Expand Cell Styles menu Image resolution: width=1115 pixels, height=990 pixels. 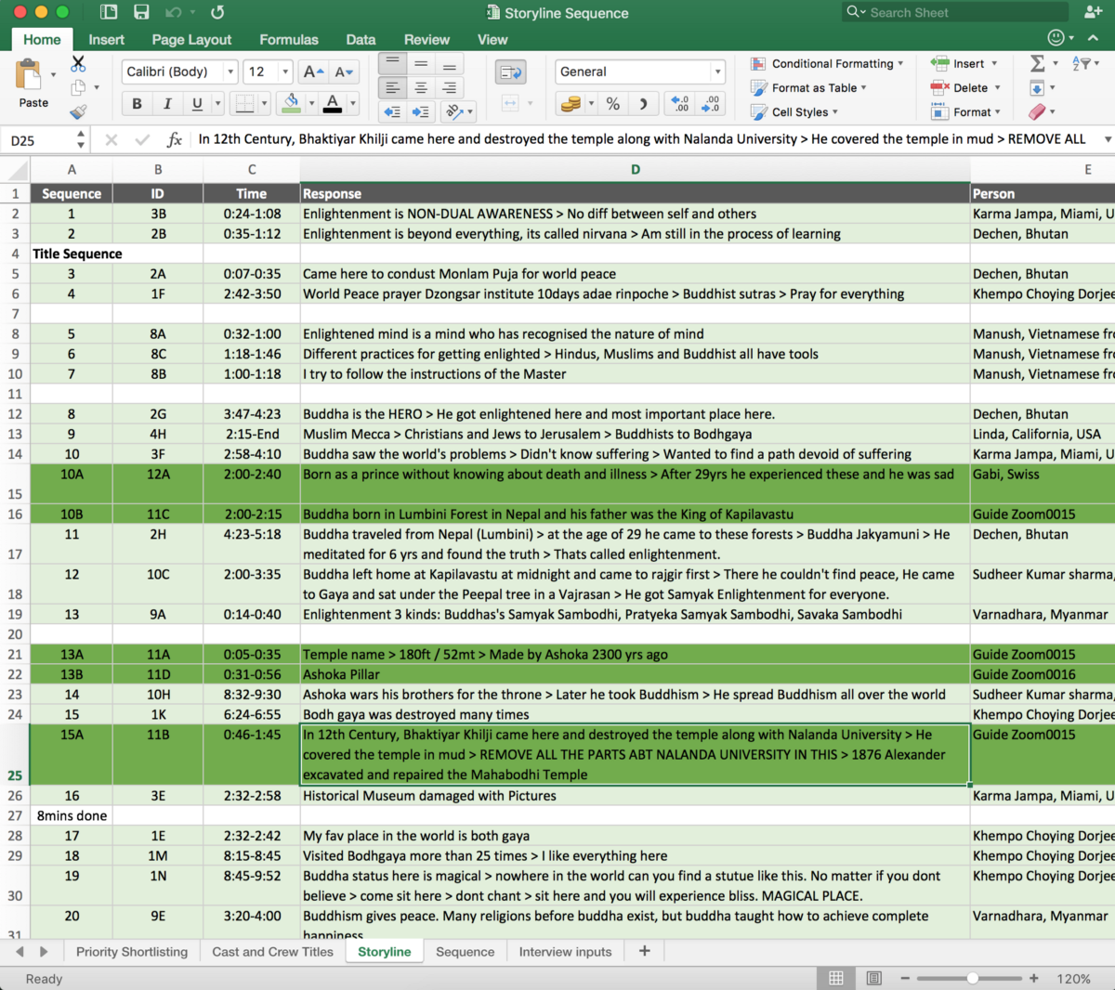(x=794, y=111)
